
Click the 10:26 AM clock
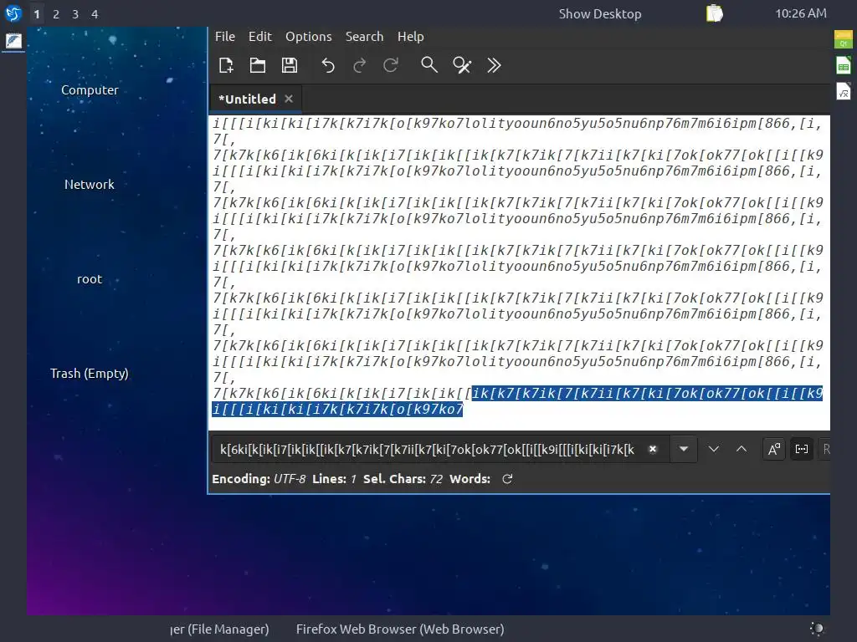[x=801, y=13]
